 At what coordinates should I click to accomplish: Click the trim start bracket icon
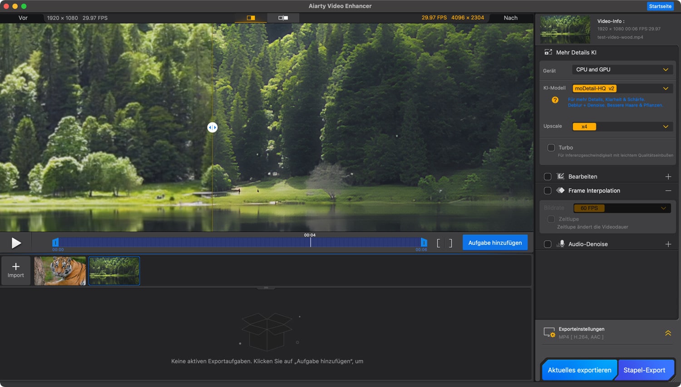(x=439, y=243)
